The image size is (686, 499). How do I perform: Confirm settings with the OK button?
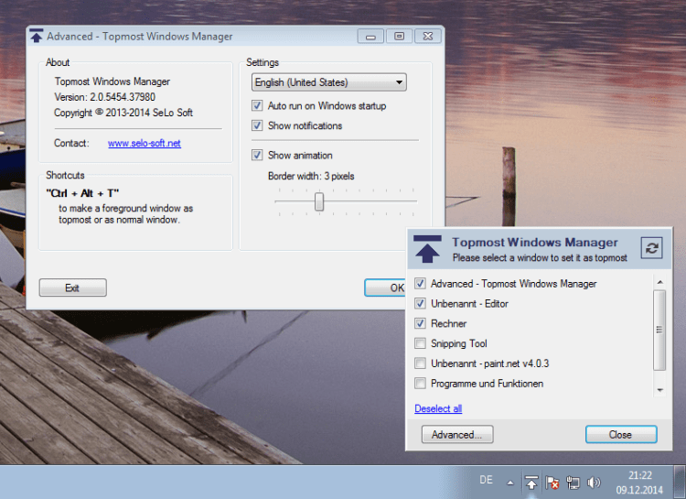point(385,287)
